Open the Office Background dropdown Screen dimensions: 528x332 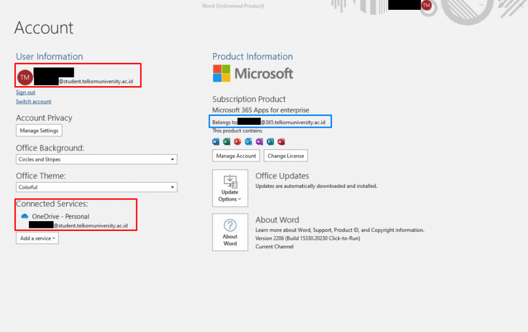click(x=96, y=159)
